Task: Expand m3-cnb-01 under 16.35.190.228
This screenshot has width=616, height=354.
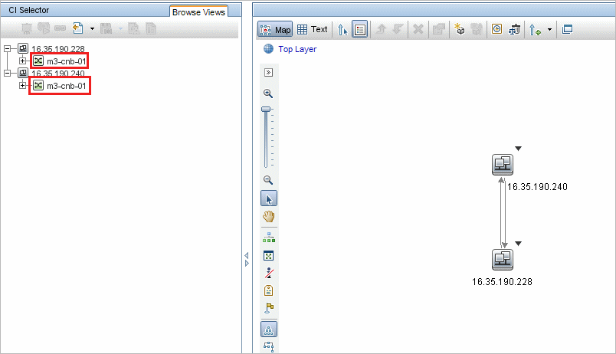Action: click(x=22, y=61)
